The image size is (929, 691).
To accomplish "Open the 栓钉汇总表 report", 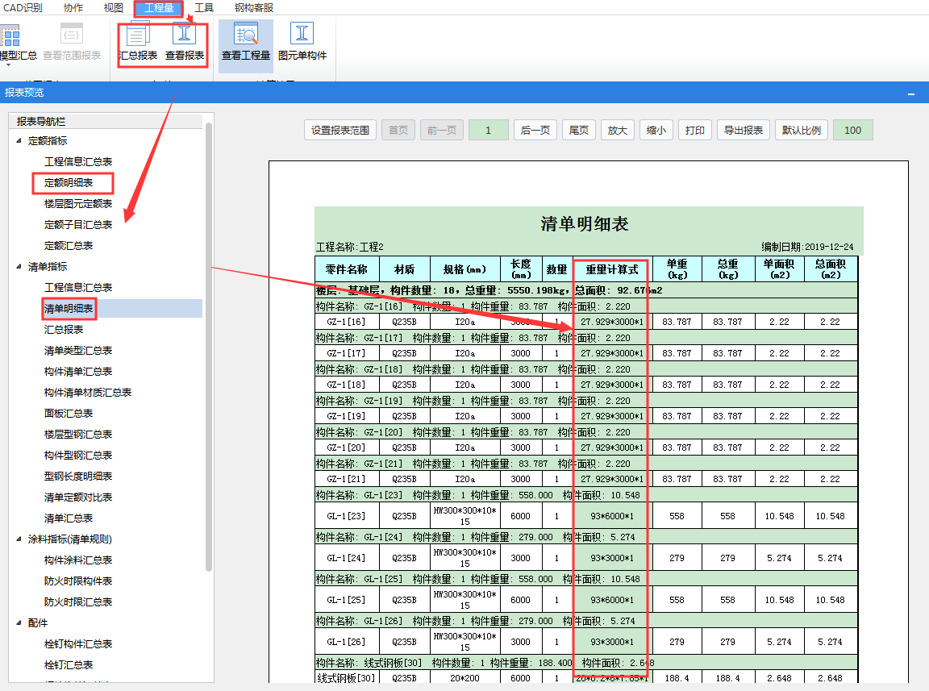I will 69,665.
